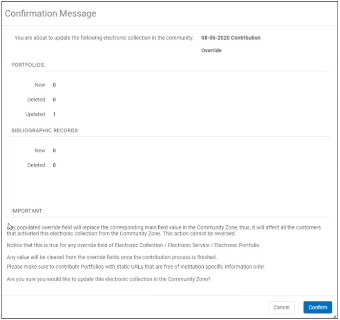Click the Deleted label under Portfolios
The image size is (340, 320).
(x=36, y=100)
